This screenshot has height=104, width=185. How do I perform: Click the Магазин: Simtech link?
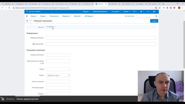tap(35, 12)
